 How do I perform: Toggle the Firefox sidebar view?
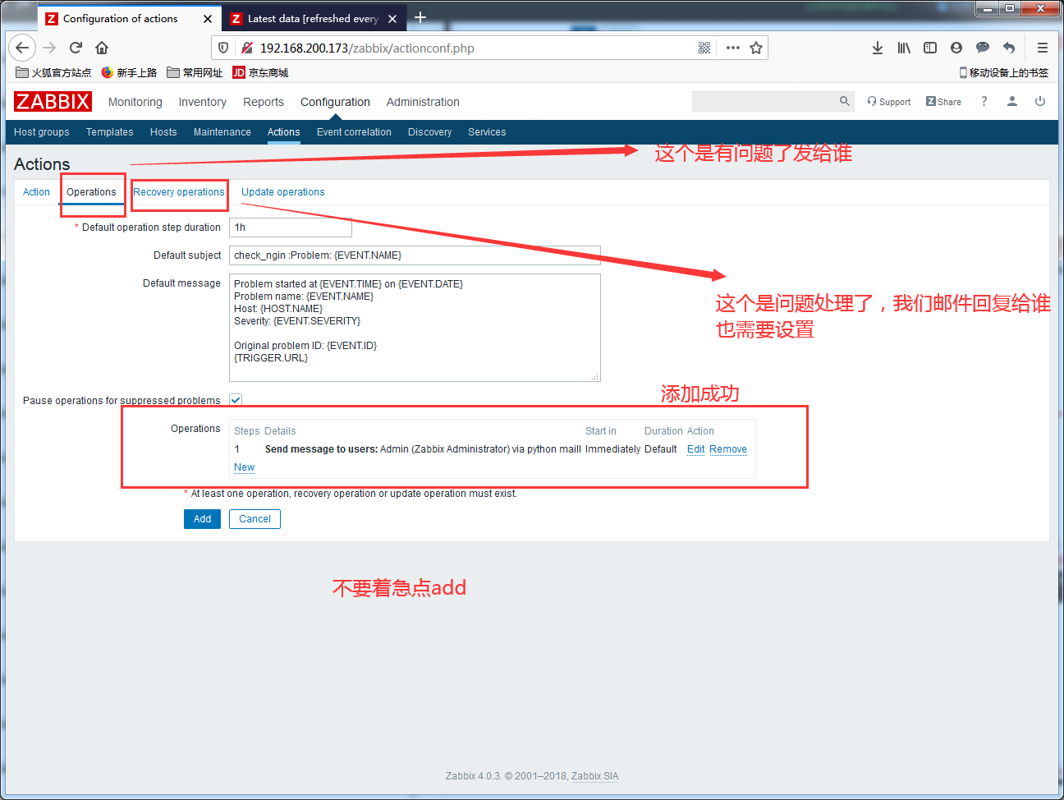(930, 48)
